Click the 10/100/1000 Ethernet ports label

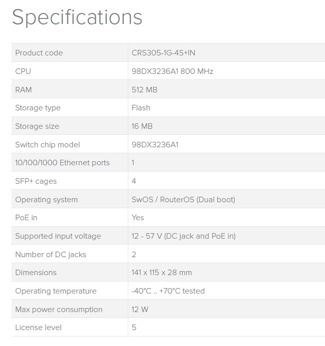62,163
